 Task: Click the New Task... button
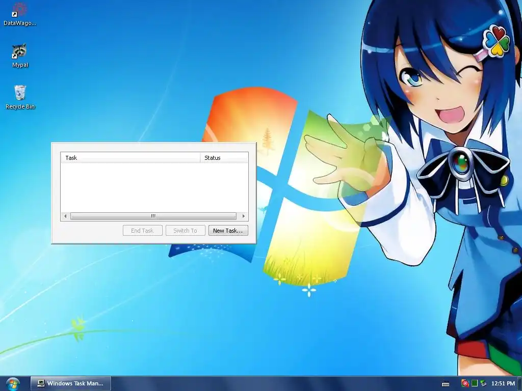[x=228, y=231]
